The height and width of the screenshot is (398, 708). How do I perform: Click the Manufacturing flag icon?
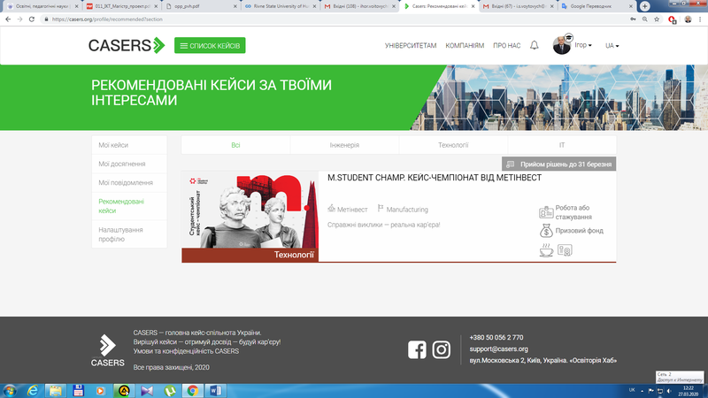pos(381,208)
